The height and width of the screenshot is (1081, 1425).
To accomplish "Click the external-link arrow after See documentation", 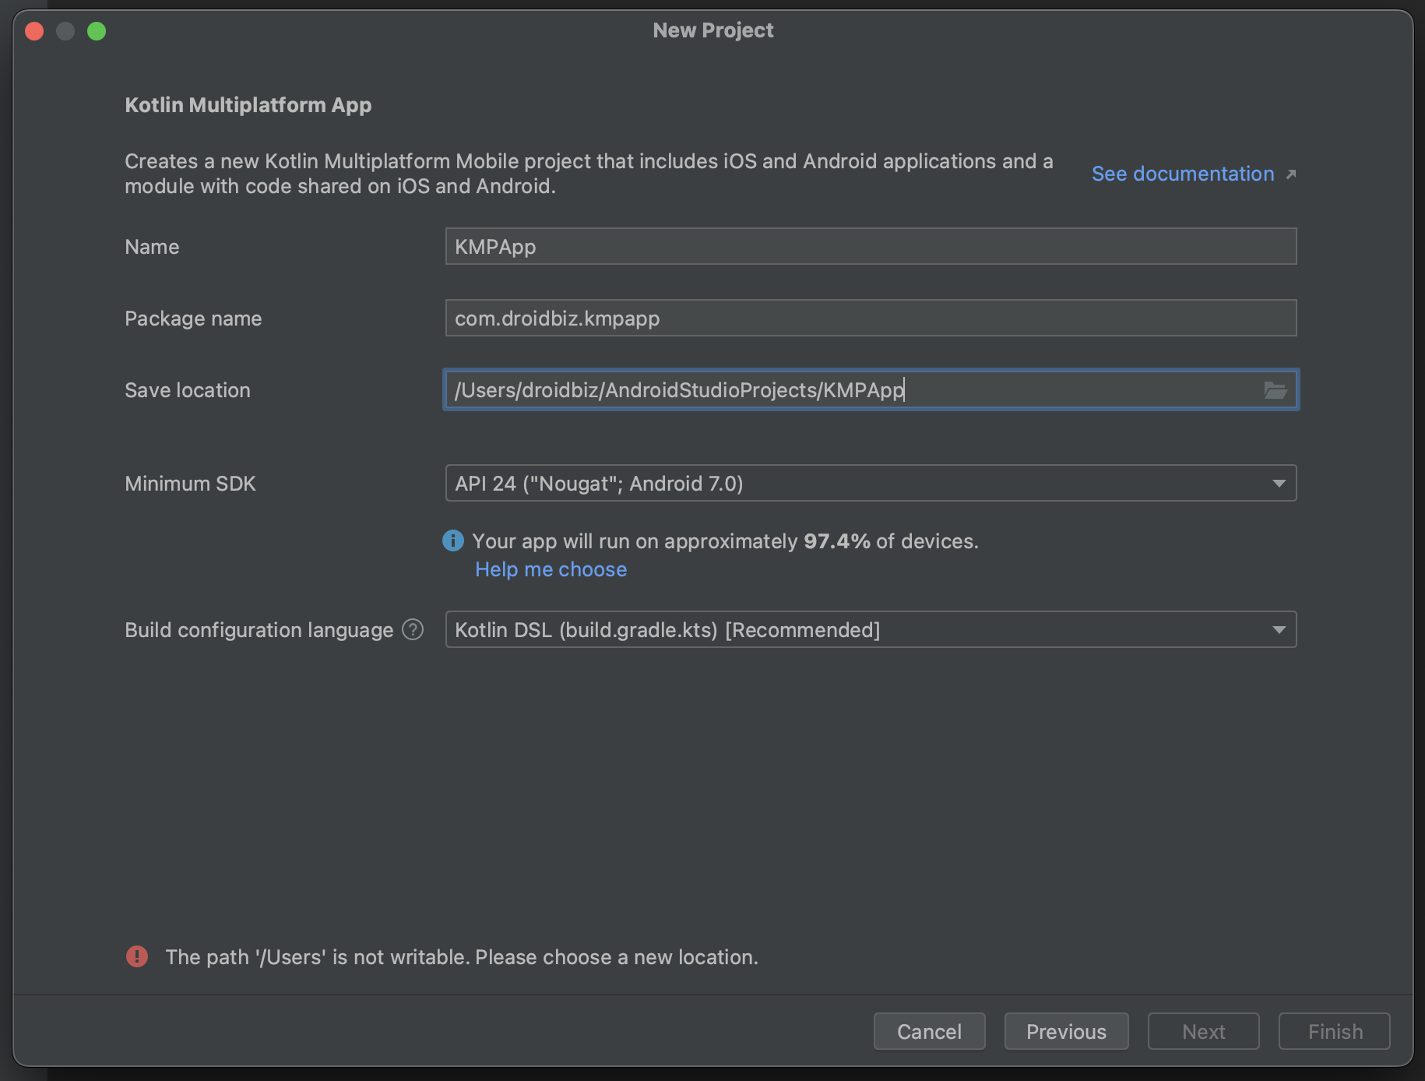I will tap(1292, 174).
